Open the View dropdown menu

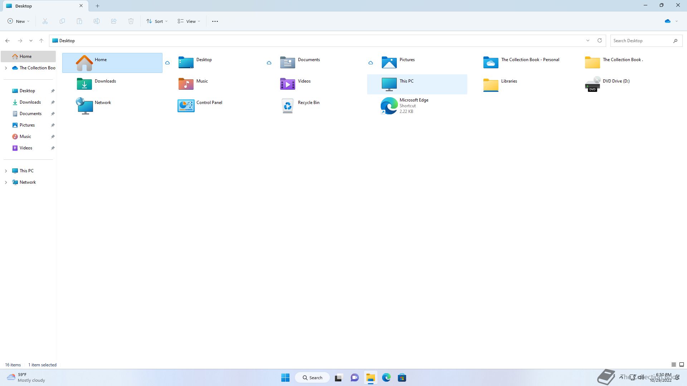click(x=189, y=21)
